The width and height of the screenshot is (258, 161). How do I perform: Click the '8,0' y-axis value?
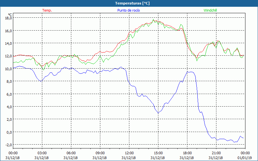click(x=9, y=81)
